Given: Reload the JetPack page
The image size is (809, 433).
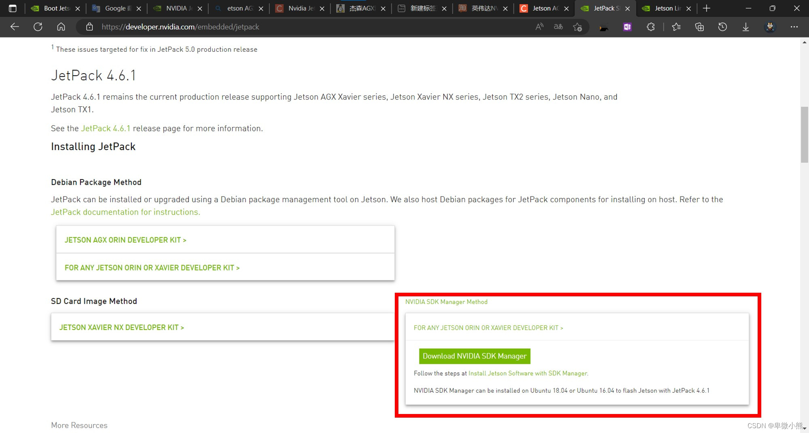Looking at the screenshot, I should [x=38, y=27].
